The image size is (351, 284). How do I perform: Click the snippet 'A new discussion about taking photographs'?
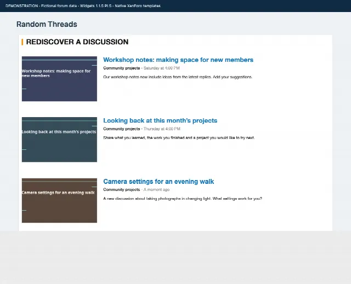[x=183, y=199]
